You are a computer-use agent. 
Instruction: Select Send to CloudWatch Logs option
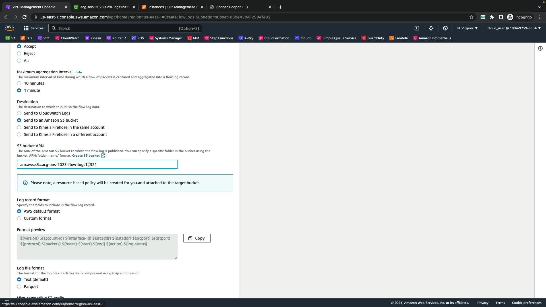19,113
